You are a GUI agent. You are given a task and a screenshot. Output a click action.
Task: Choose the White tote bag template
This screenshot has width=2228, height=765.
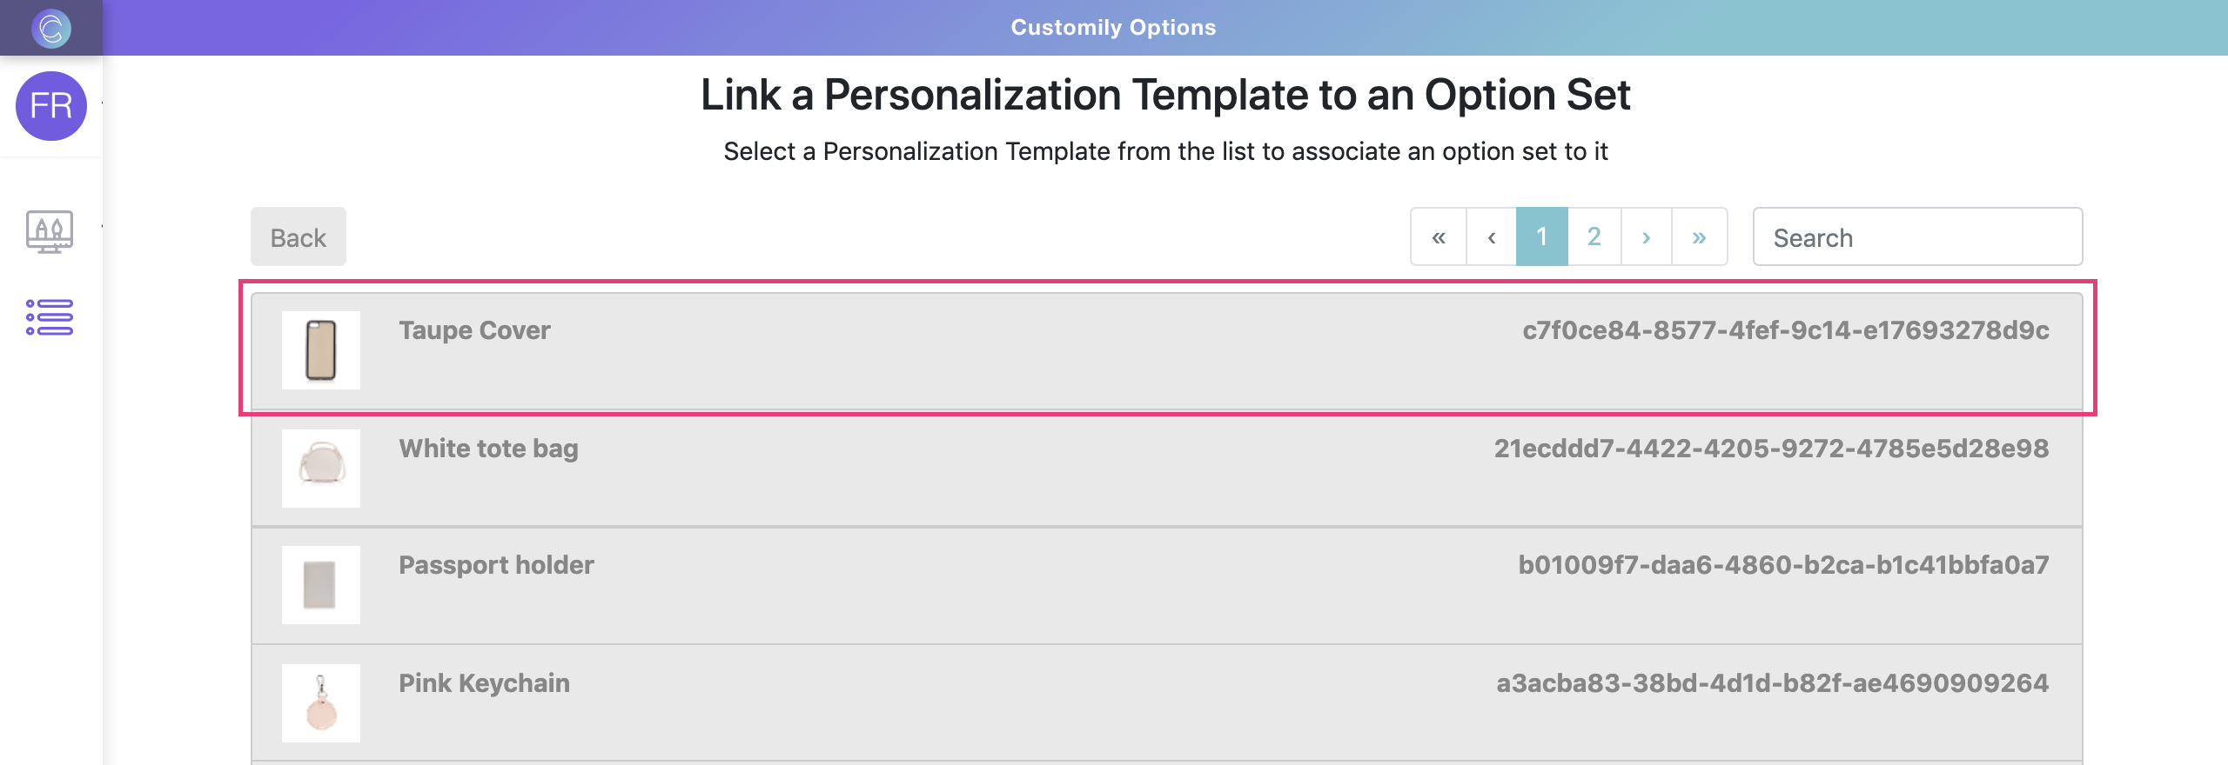(x=1166, y=469)
